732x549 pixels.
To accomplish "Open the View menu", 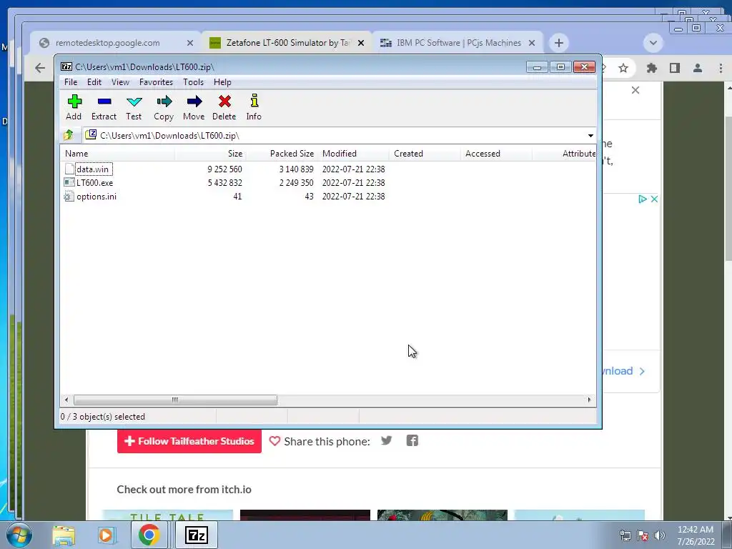I will pos(120,82).
